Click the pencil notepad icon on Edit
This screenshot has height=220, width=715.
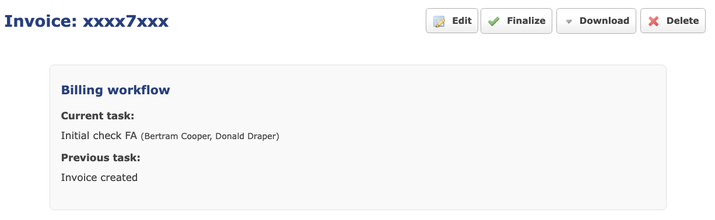(x=439, y=21)
